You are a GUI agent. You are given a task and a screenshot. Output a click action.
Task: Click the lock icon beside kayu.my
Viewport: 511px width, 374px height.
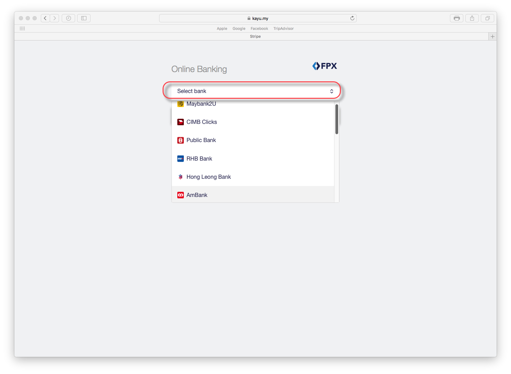tap(249, 18)
